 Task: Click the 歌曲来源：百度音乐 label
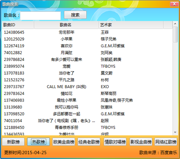click(158, 152)
